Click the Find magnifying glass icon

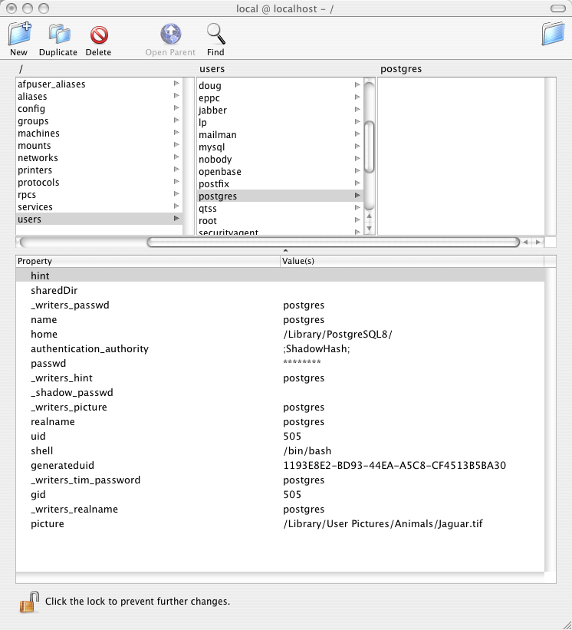215,35
